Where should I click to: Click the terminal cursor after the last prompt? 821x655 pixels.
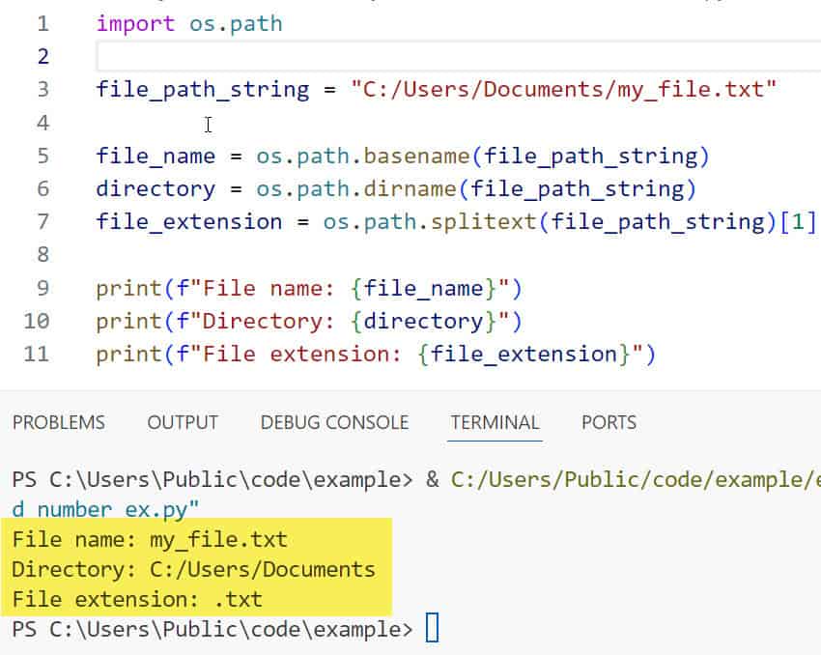pos(432,629)
